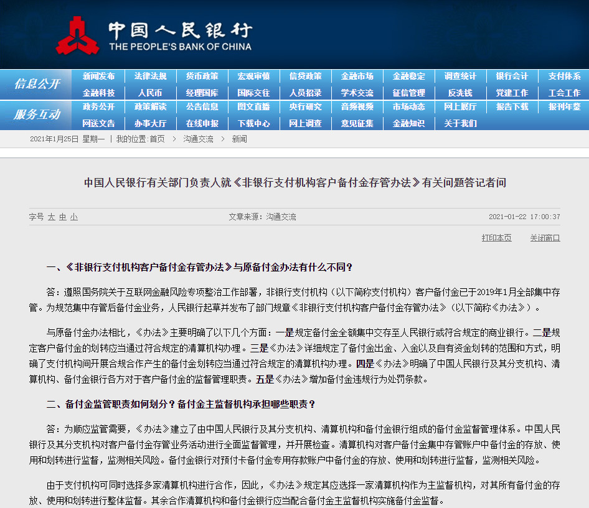Screen dimensions: 589x508
Task: Open 宏观审慎 navigation link
Action: (253, 76)
